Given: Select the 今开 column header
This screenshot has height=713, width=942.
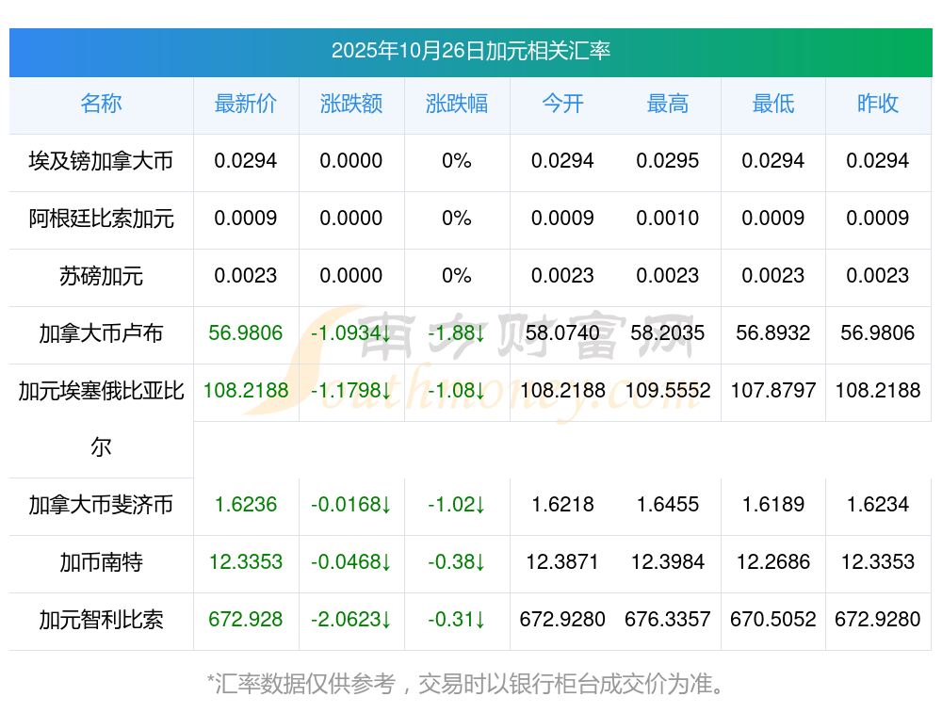Looking at the screenshot, I should pyautogui.click(x=562, y=104).
